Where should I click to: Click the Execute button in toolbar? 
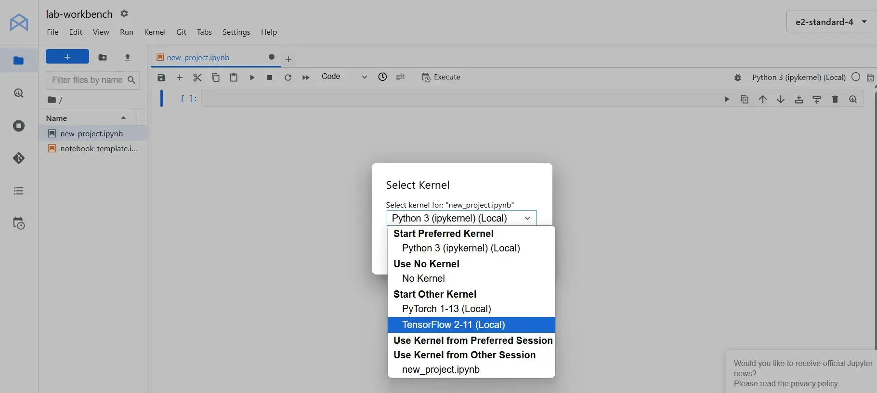(x=441, y=77)
